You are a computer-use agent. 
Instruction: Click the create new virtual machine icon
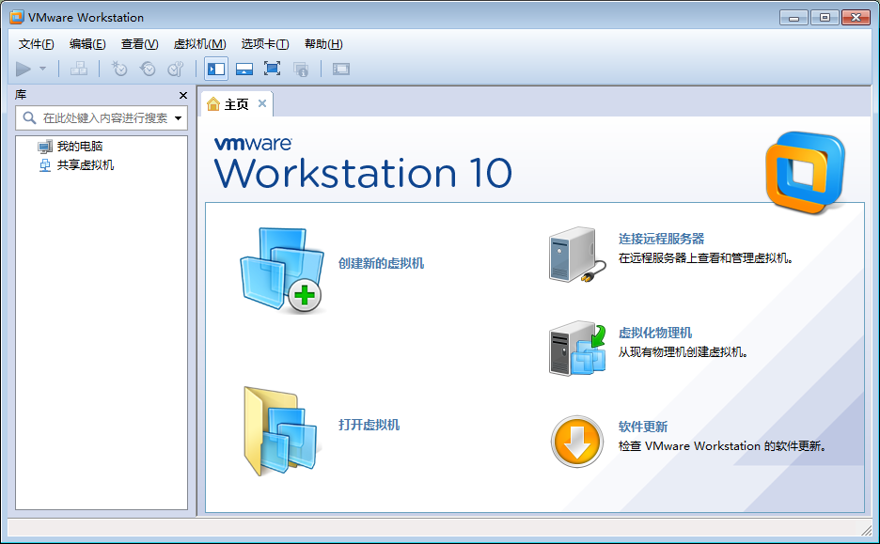282,270
